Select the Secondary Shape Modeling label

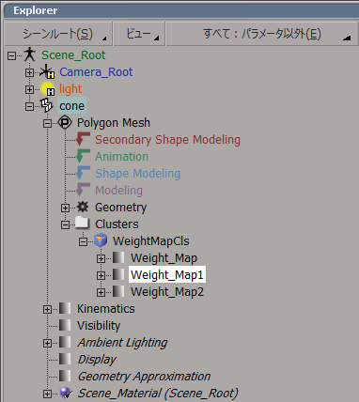(x=167, y=140)
